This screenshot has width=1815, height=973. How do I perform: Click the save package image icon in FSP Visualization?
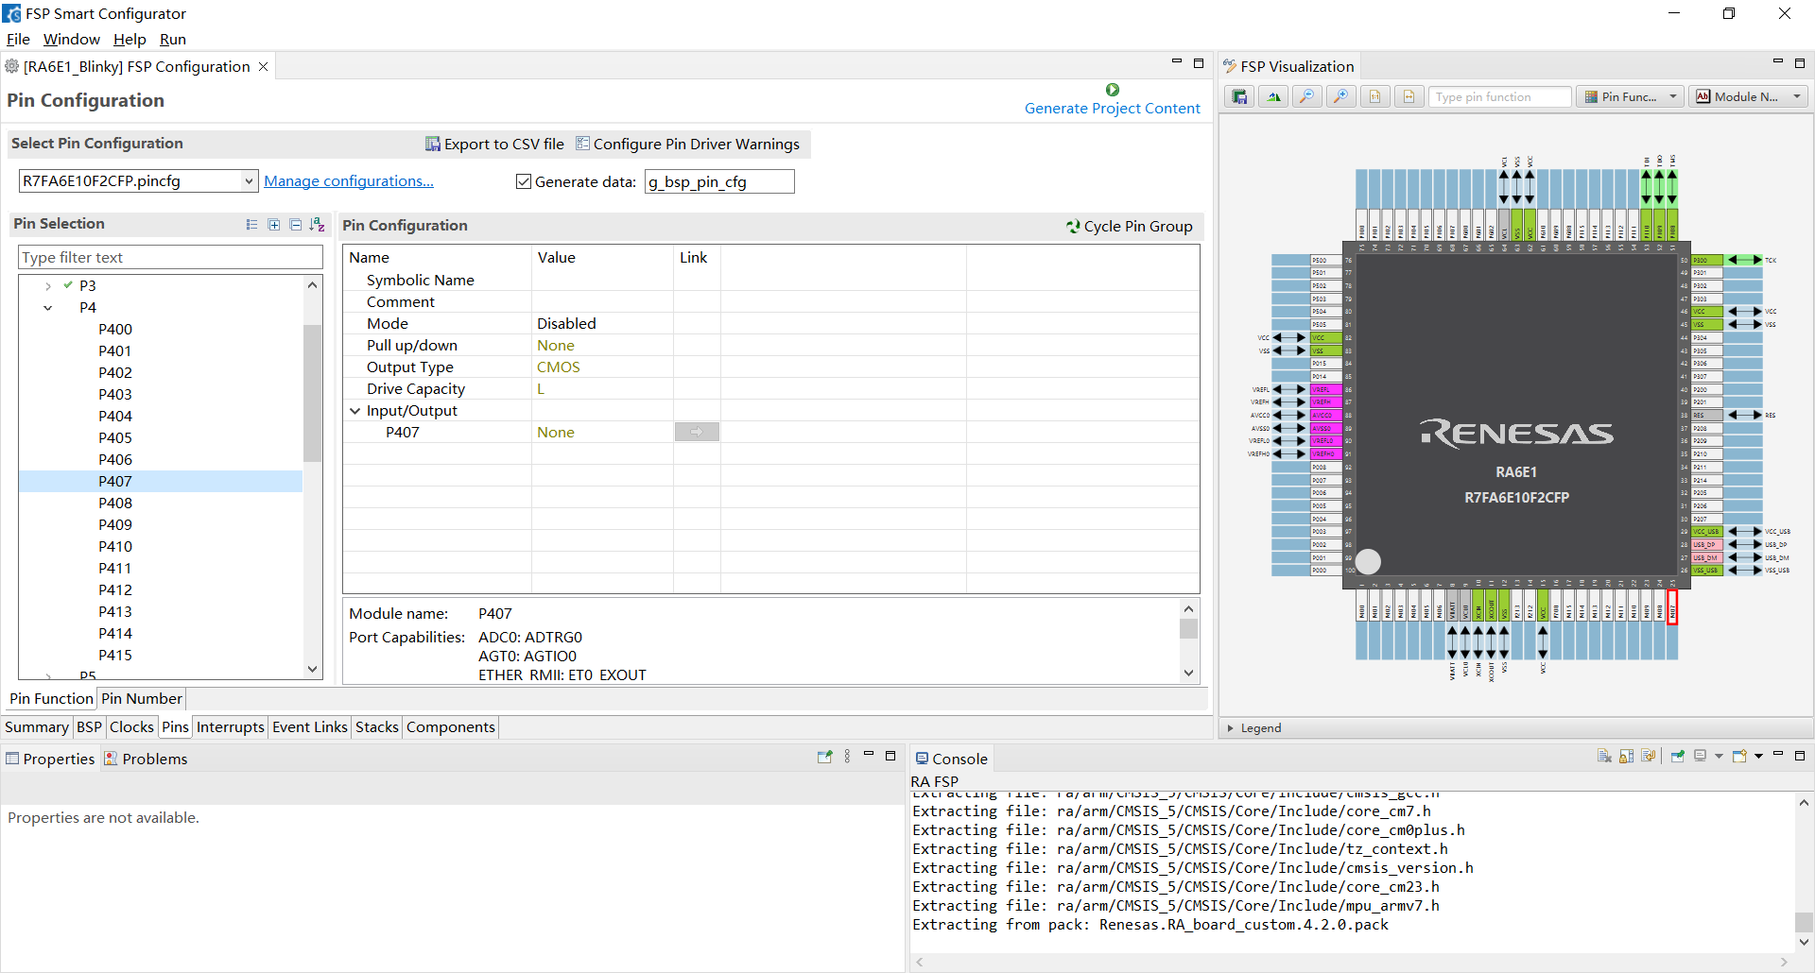pyautogui.click(x=1240, y=97)
